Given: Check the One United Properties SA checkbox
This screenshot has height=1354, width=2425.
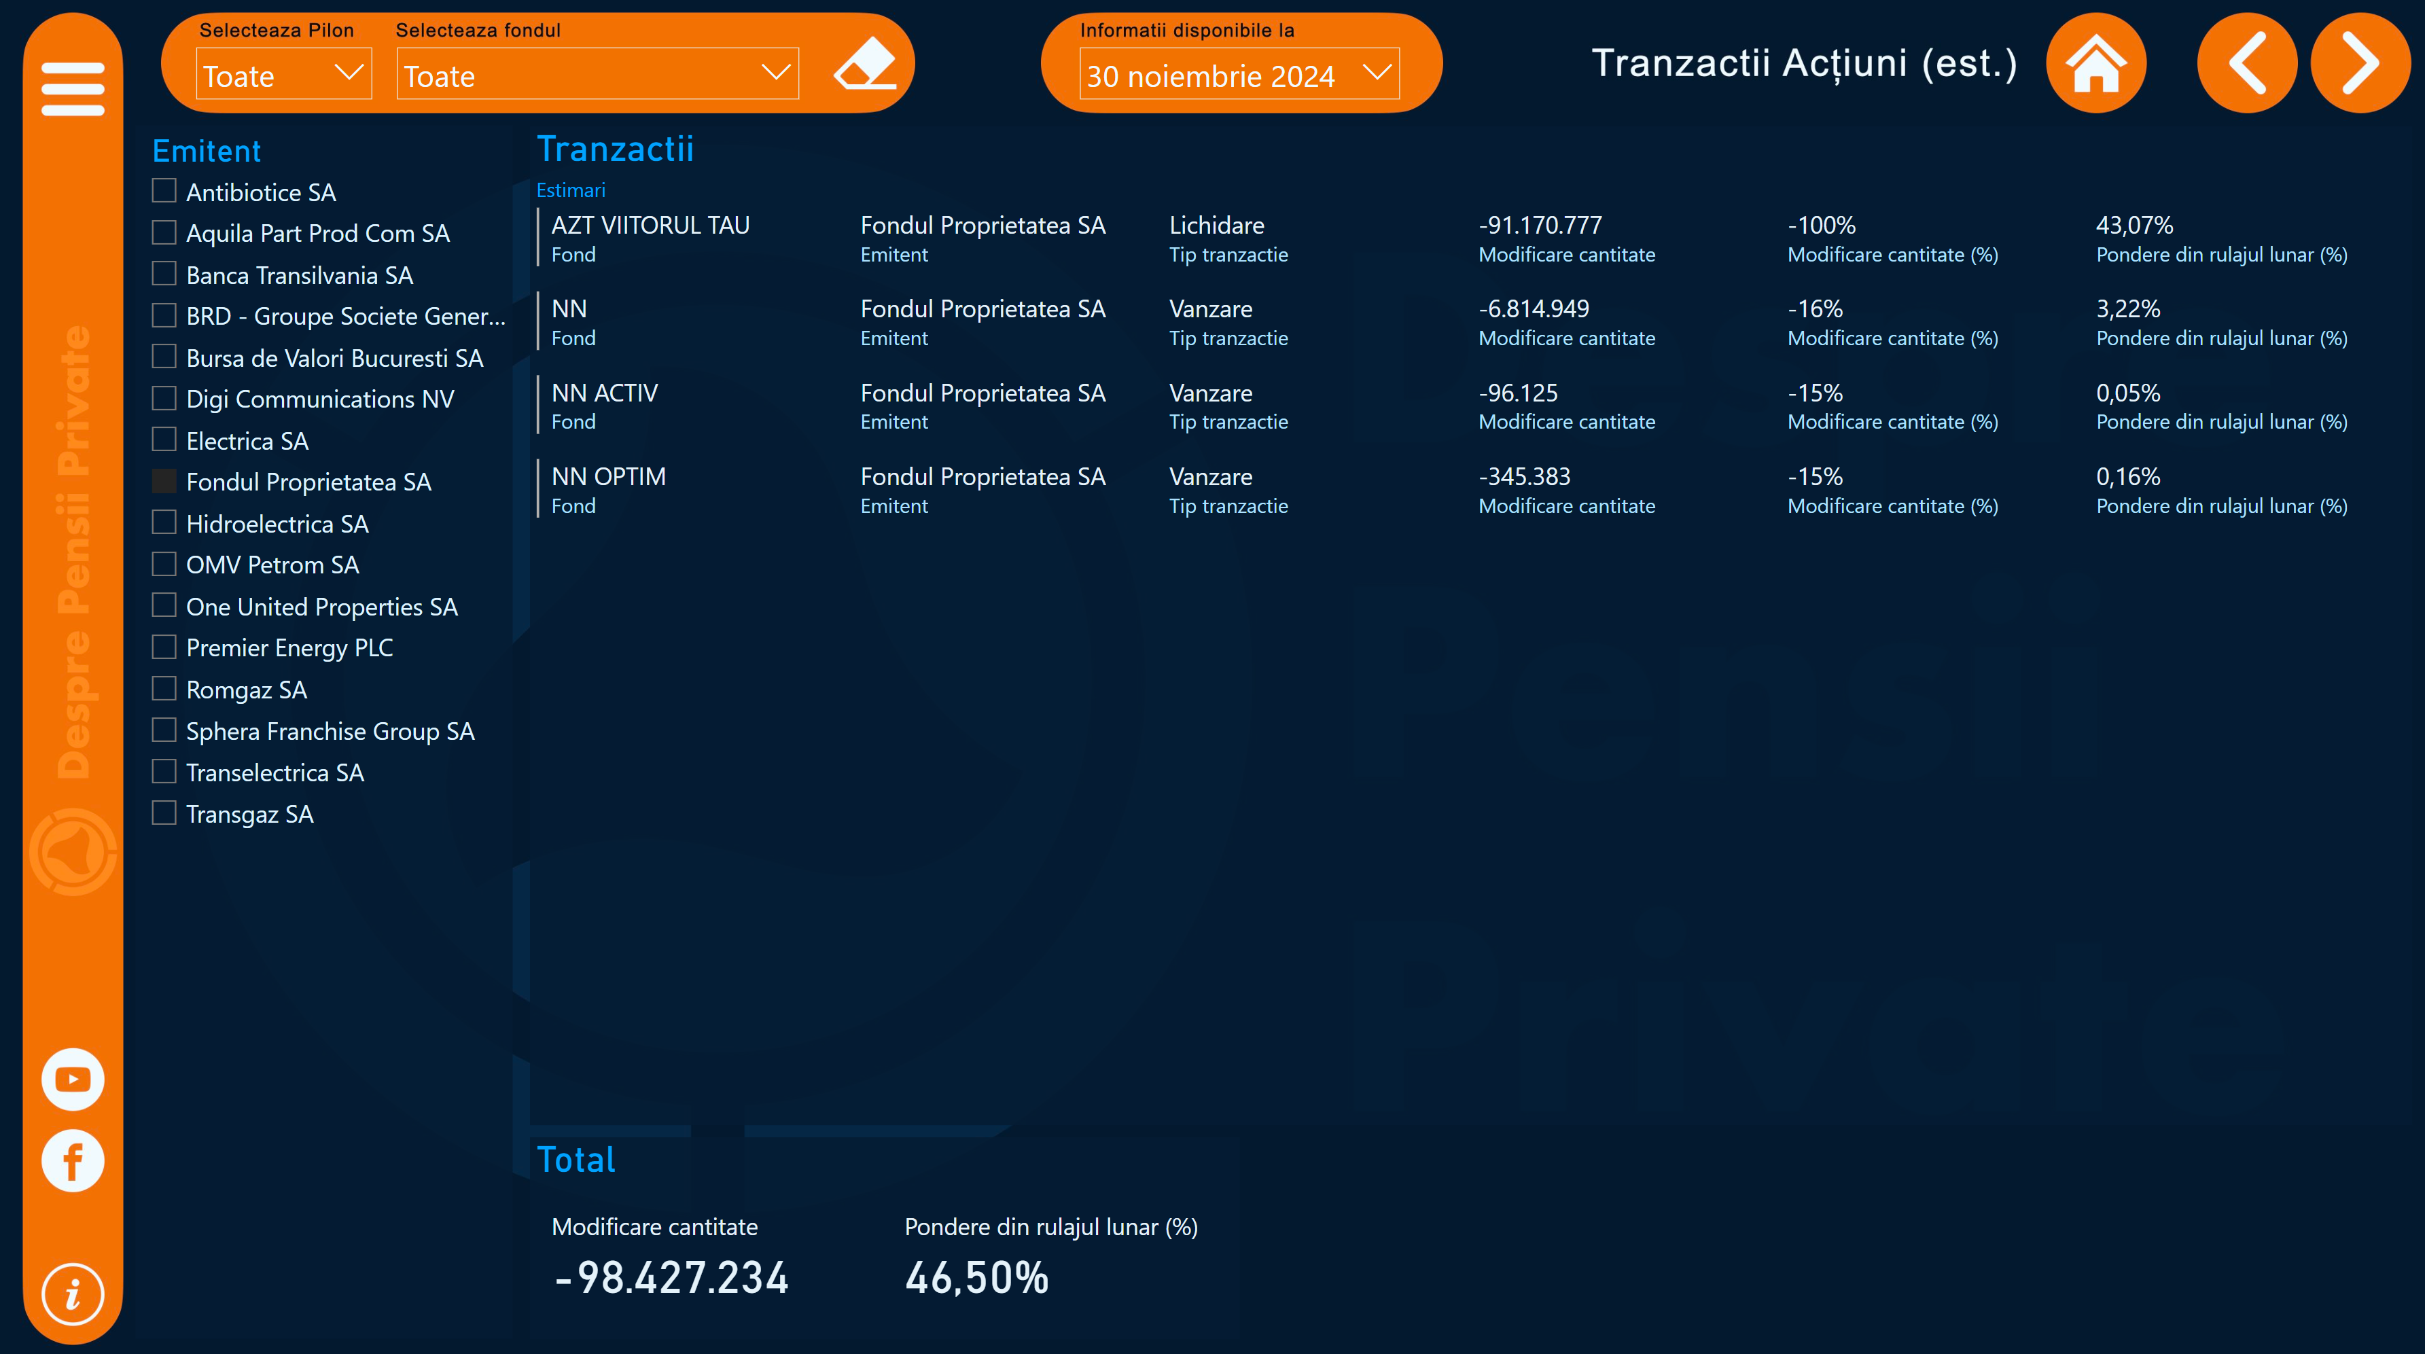Looking at the screenshot, I should click(x=164, y=605).
